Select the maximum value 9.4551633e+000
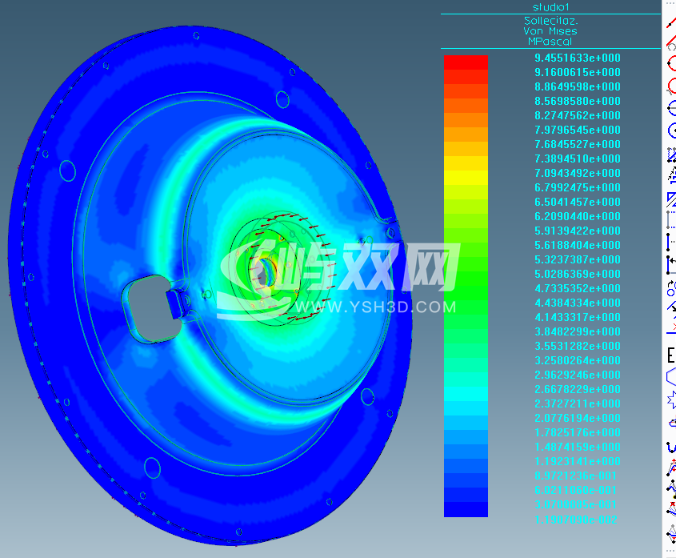The width and height of the screenshot is (676, 558). point(578,58)
